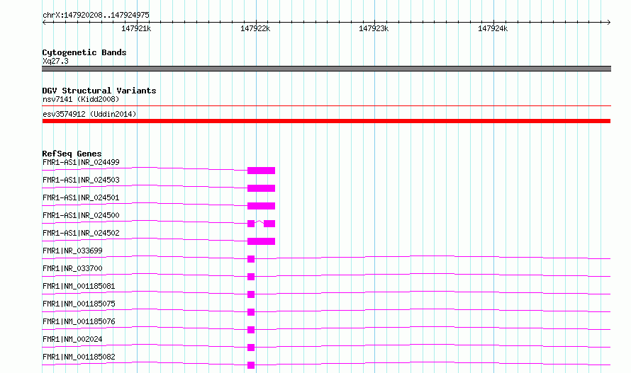Image resolution: width=631 pixels, height=373 pixels.
Task: Select the FMR1-AS1|NR_024499 transcript label
Action: tap(81, 162)
